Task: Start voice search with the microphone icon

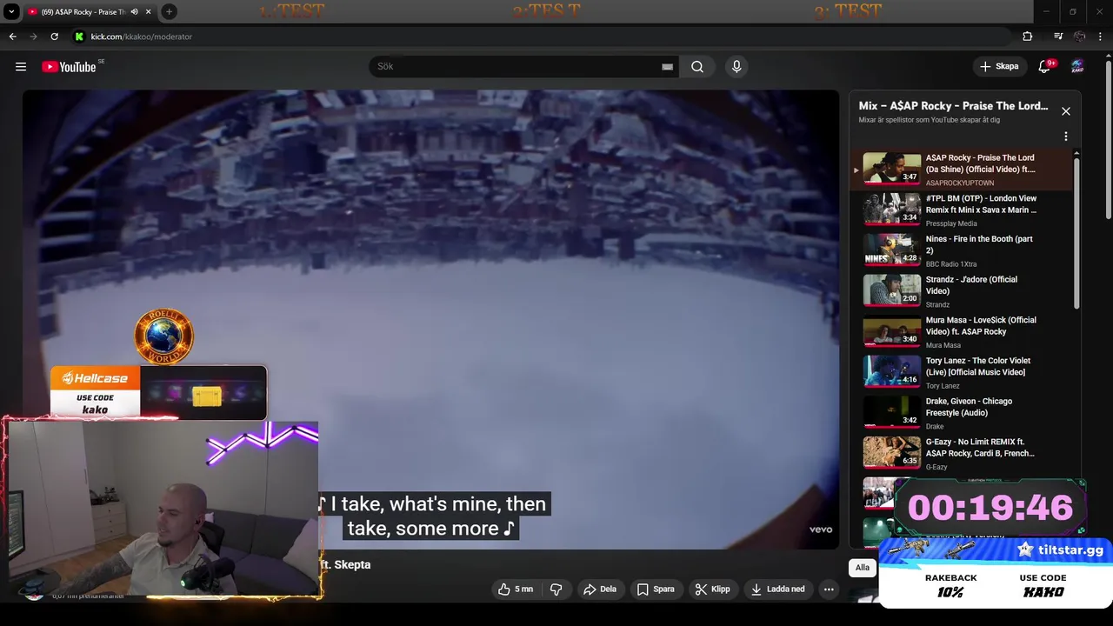Action: coord(736,67)
